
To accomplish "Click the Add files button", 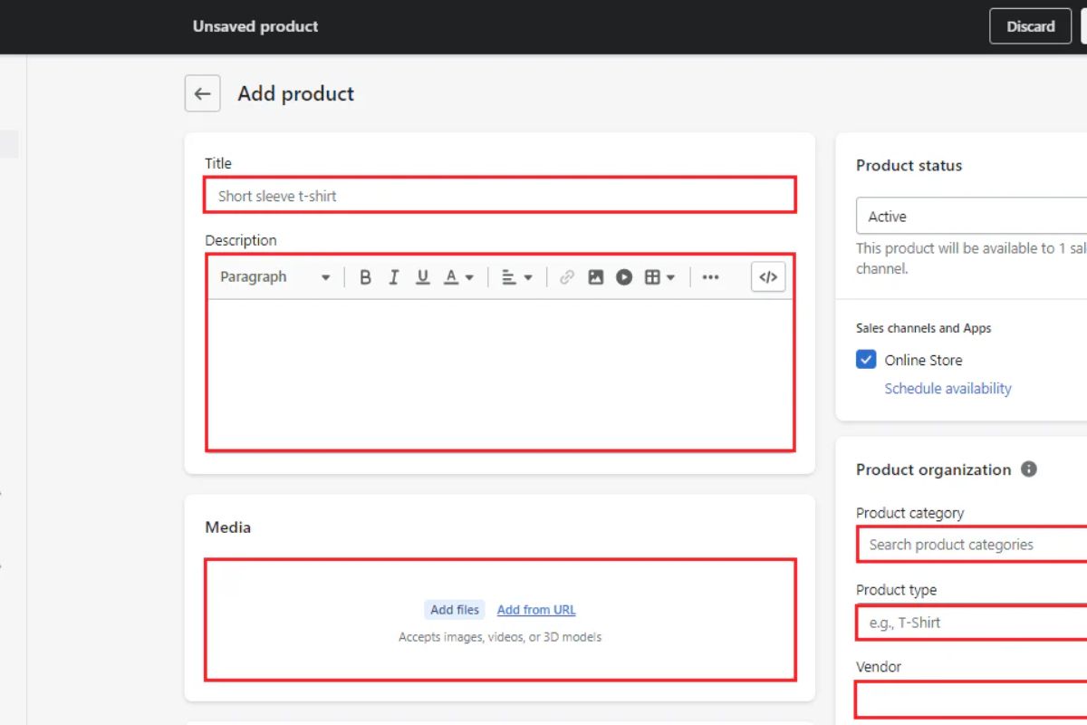I will tap(455, 610).
